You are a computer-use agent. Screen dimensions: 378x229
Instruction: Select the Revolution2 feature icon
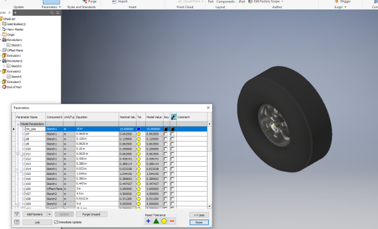pos(4,61)
